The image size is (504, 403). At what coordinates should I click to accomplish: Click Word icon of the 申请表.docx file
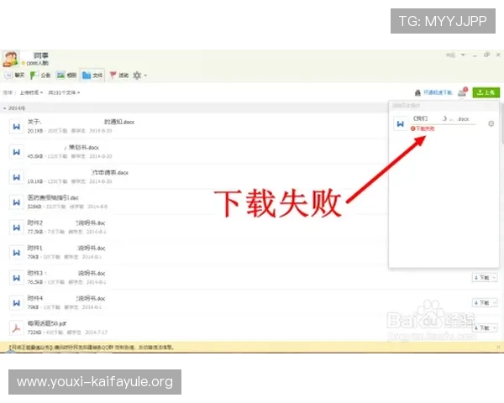(x=17, y=177)
